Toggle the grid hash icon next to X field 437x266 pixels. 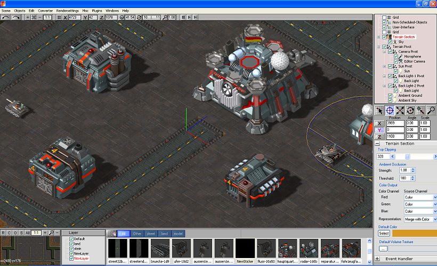click(x=59, y=17)
